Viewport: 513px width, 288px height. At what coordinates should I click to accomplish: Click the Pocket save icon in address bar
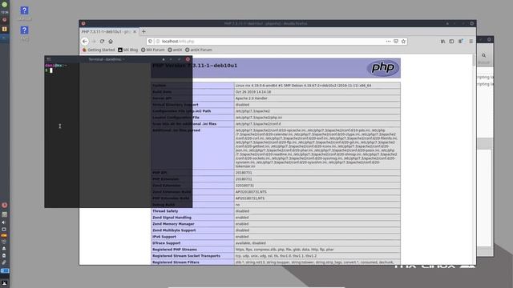click(x=396, y=42)
